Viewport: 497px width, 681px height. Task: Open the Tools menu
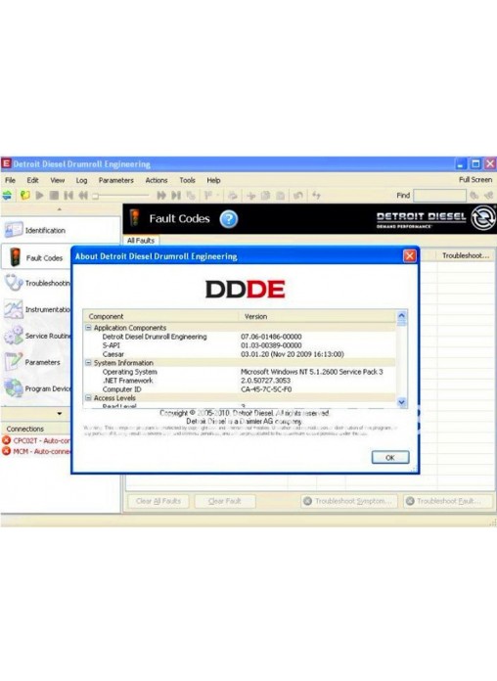(187, 180)
